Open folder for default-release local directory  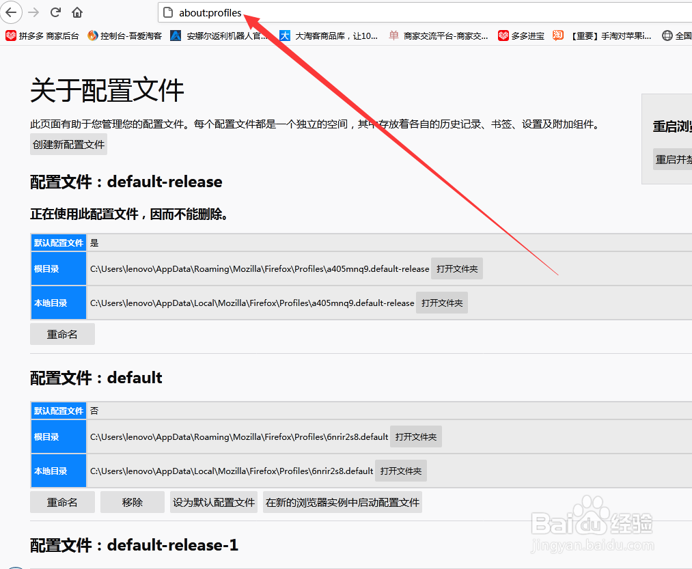click(441, 303)
